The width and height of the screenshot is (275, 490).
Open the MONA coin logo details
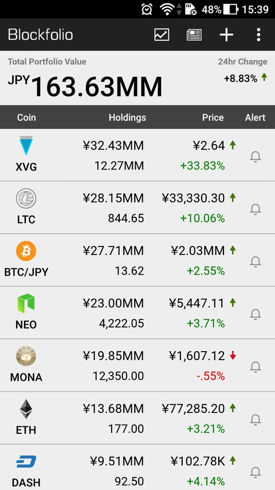pos(26,356)
